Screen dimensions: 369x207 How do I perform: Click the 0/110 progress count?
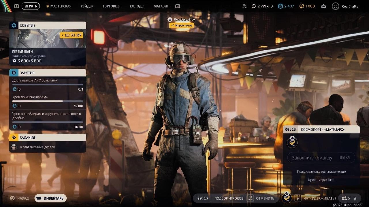[79, 127]
